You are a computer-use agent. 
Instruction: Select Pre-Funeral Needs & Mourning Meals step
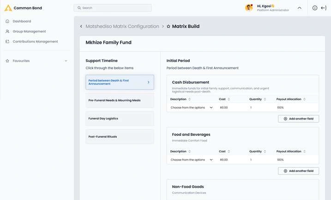(x=120, y=100)
